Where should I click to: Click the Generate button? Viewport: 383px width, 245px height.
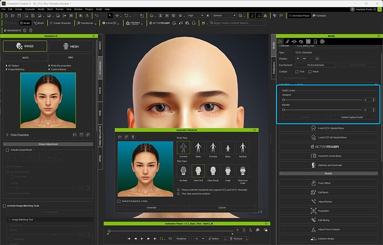click(151, 207)
